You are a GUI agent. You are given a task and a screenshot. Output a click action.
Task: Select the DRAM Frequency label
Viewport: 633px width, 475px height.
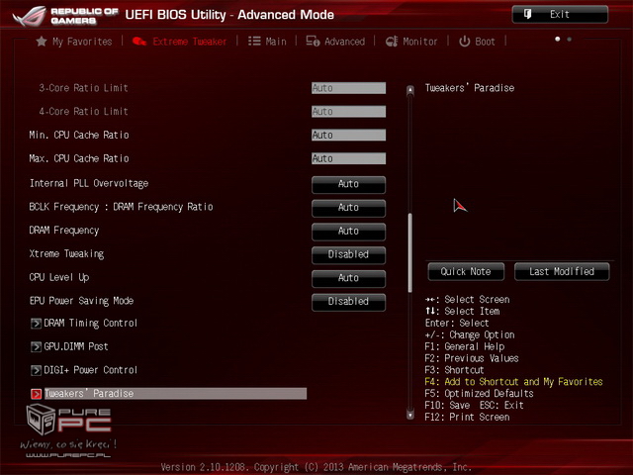tap(63, 231)
